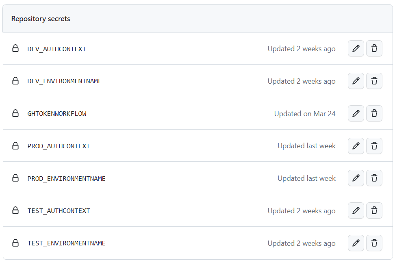Select the DEV_AUTHCONTEXT secret name

(57, 49)
